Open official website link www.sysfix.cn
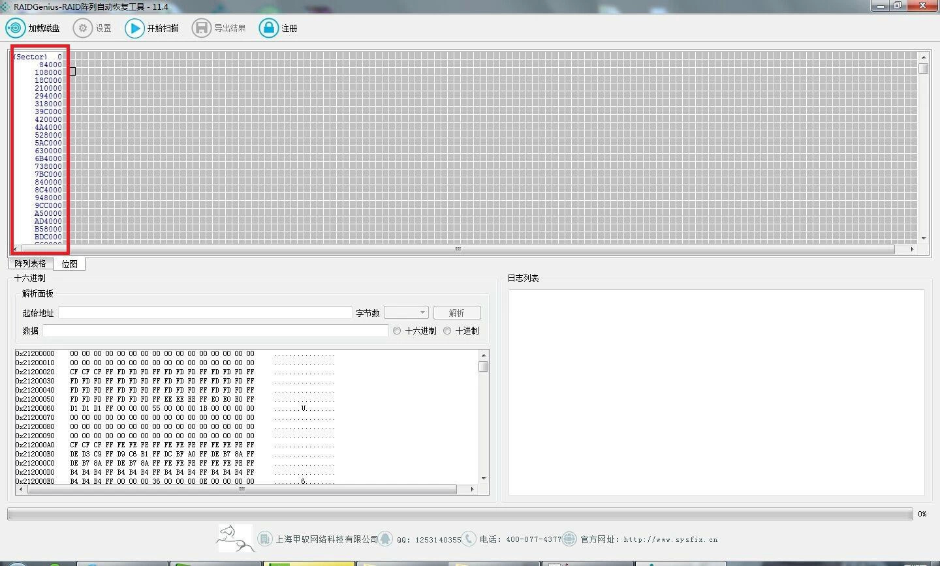 [x=670, y=539]
